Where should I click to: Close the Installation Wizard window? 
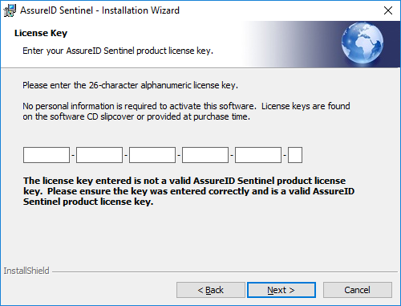(x=388, y=10)
